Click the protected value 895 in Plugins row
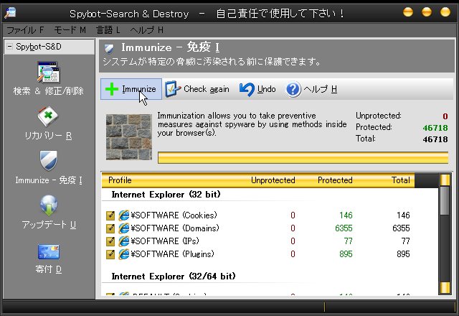Image resolution: width=459 pixels, height=316 pixels. coord(346,254)
